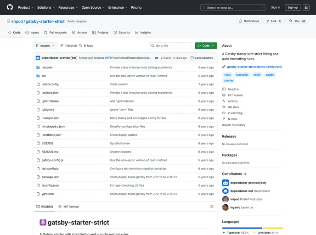Open the Projects tab
Screen dimensions: 316x235
tap(101, 33)
